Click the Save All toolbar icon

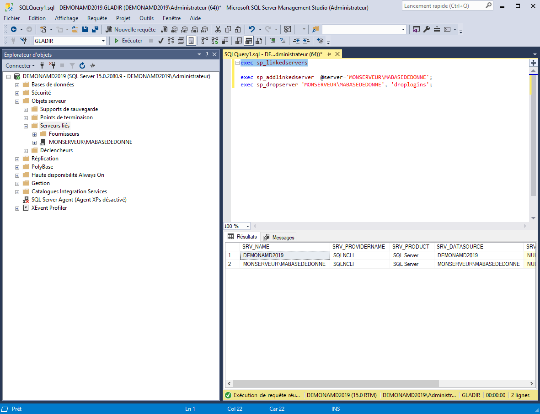tap(95, 29)
